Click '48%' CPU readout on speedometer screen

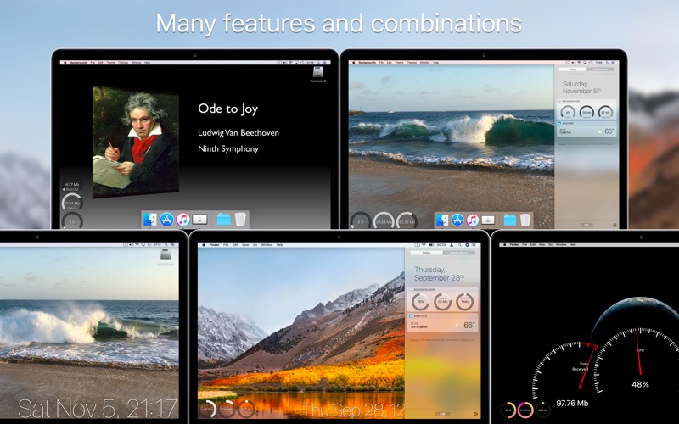(x=640, y=384)
